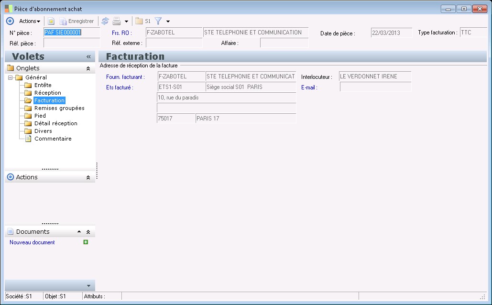The image size is (492, 305).
Task: Click the S1 folder icon in toolbar
Action: point(143,21)
